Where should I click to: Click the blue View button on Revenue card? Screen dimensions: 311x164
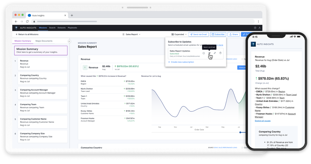pyautogui.click(x=241, y=68)
